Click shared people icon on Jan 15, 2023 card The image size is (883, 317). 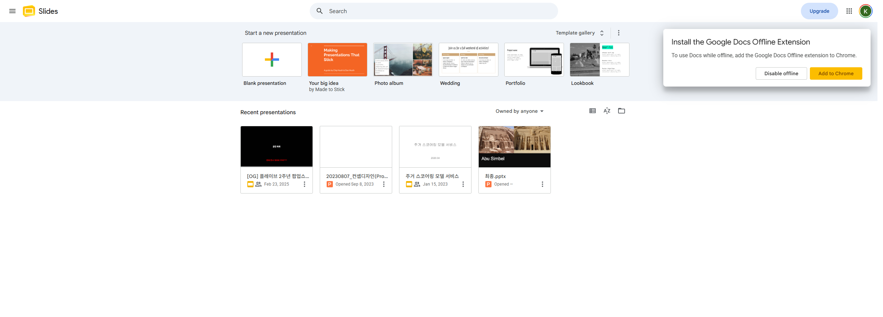point(417,184)
